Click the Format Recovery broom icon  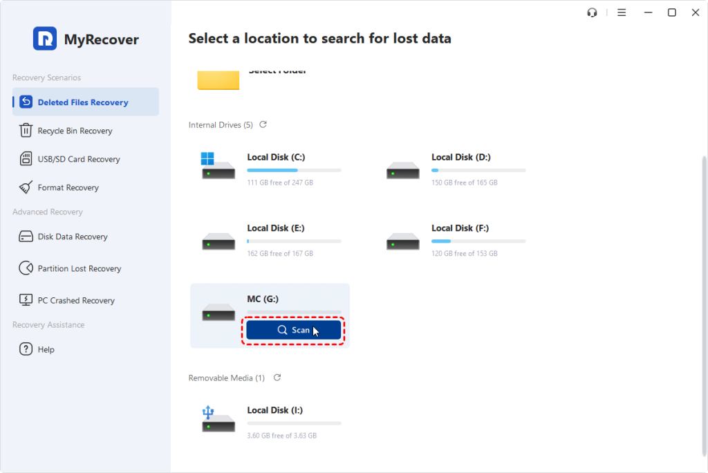point(26,187)
